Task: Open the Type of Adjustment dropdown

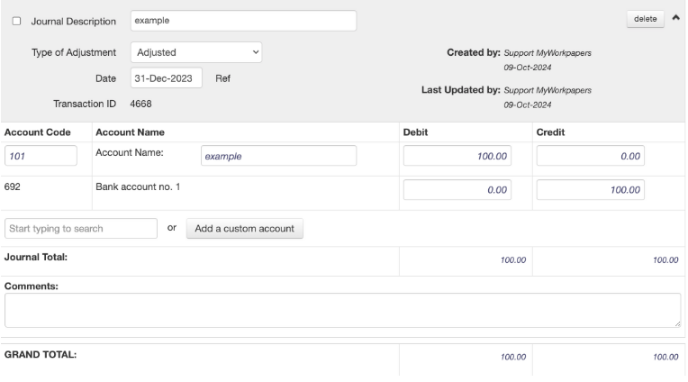Action: pos(196,52)
